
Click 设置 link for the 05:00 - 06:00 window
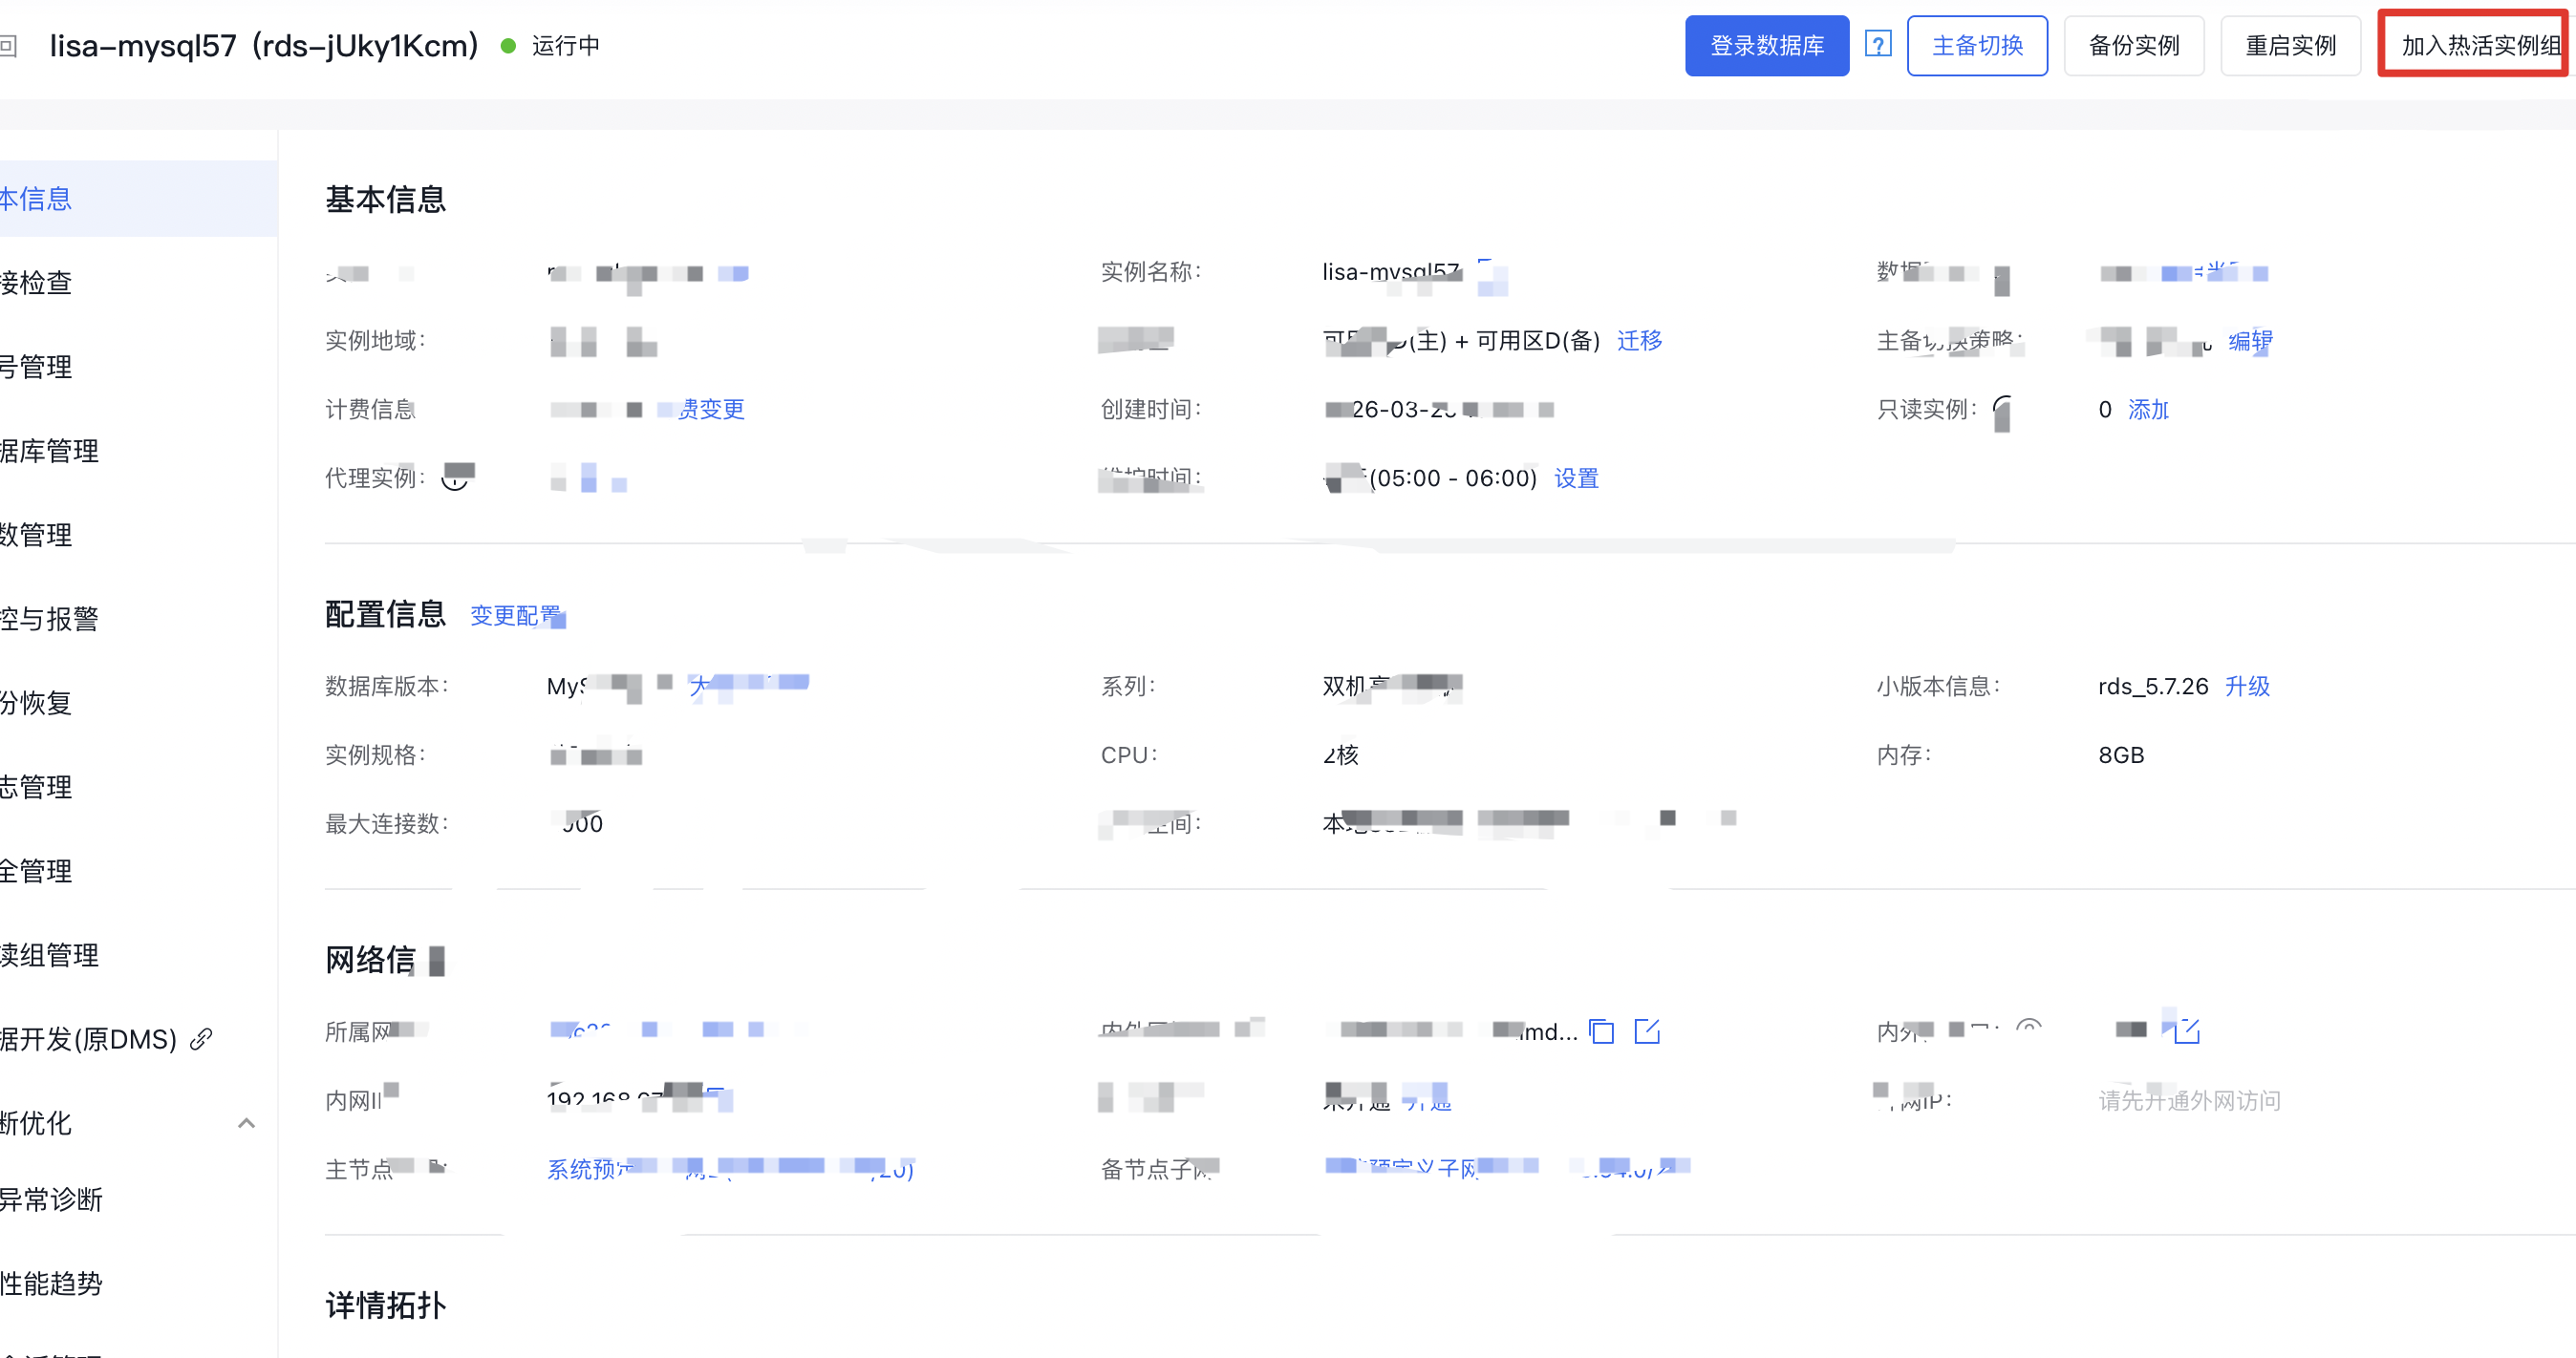1576,478
